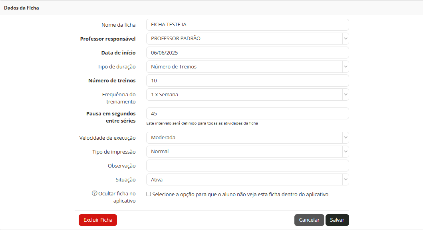Screen dimensions: 423x230
Task: Open the Tipo de duração dropdown
Action: [x=247, y=66]
